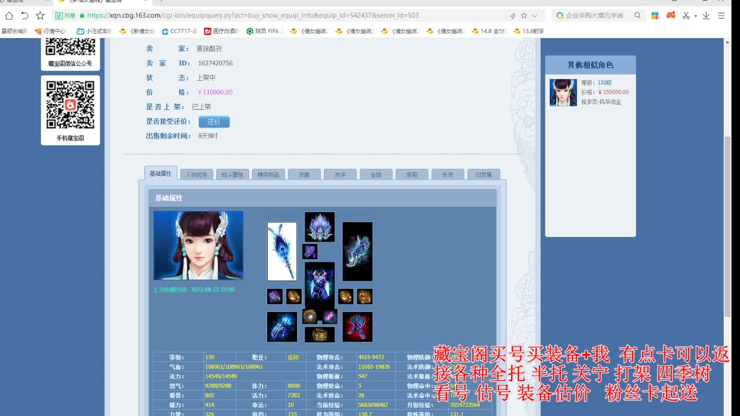Switch to the 携带物品 tab
This screenshot has height=416, width=740.
(268, 173)
